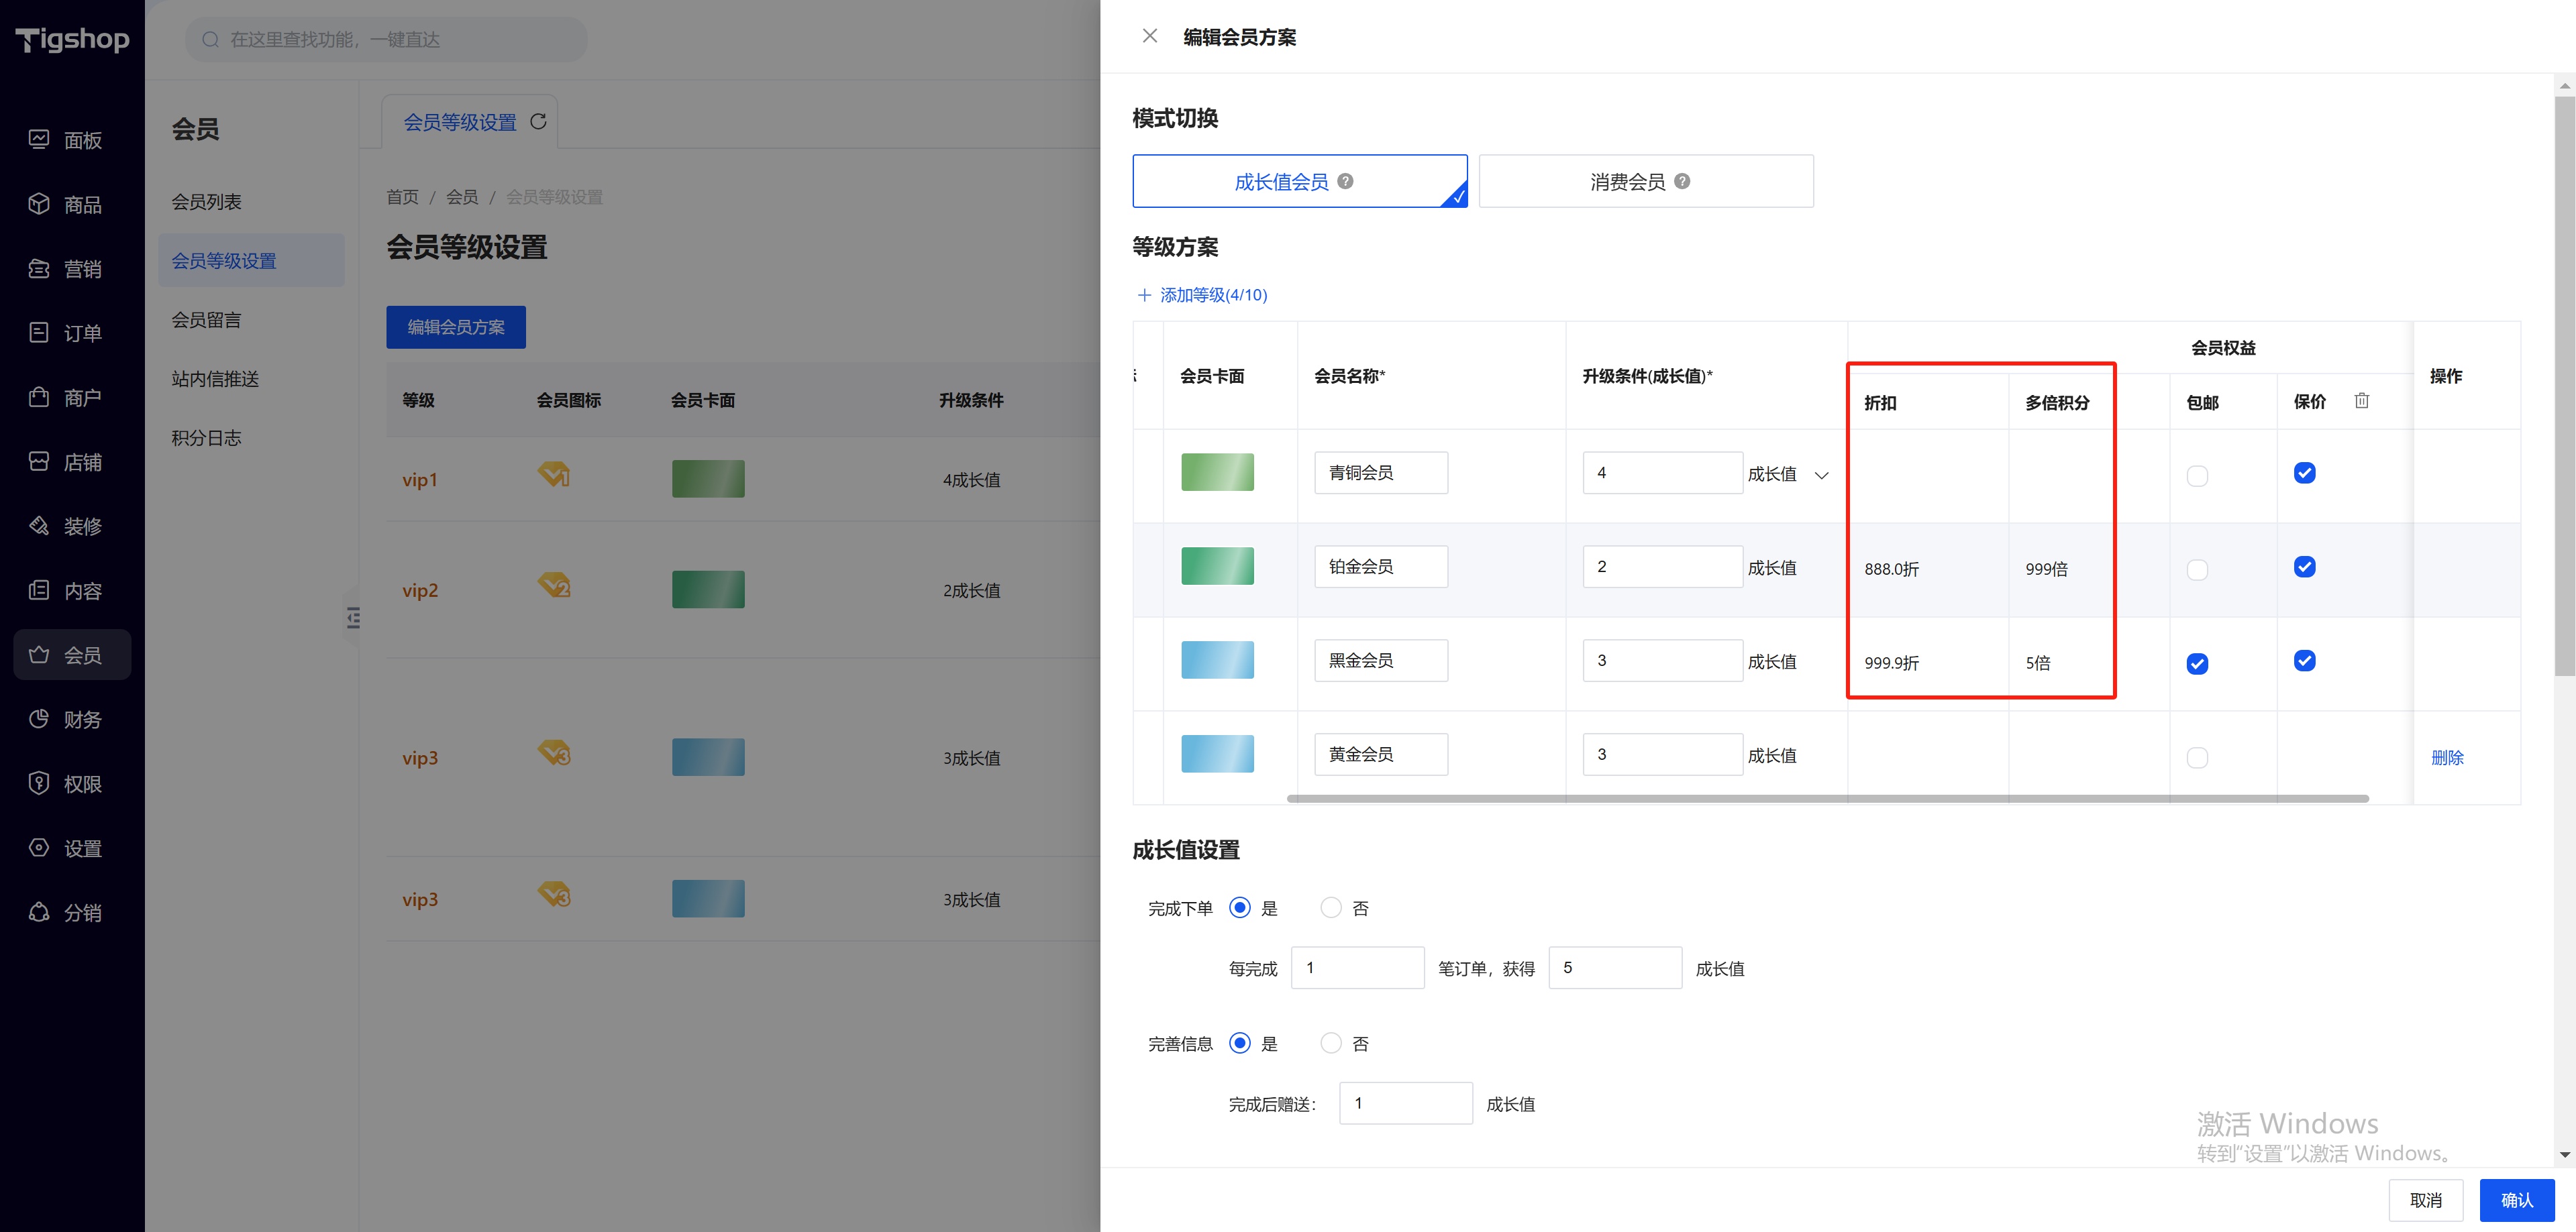2576x1232 pixels.
Task: Click the top search box 在这里查找功能
Action: (x=386, y=39)
